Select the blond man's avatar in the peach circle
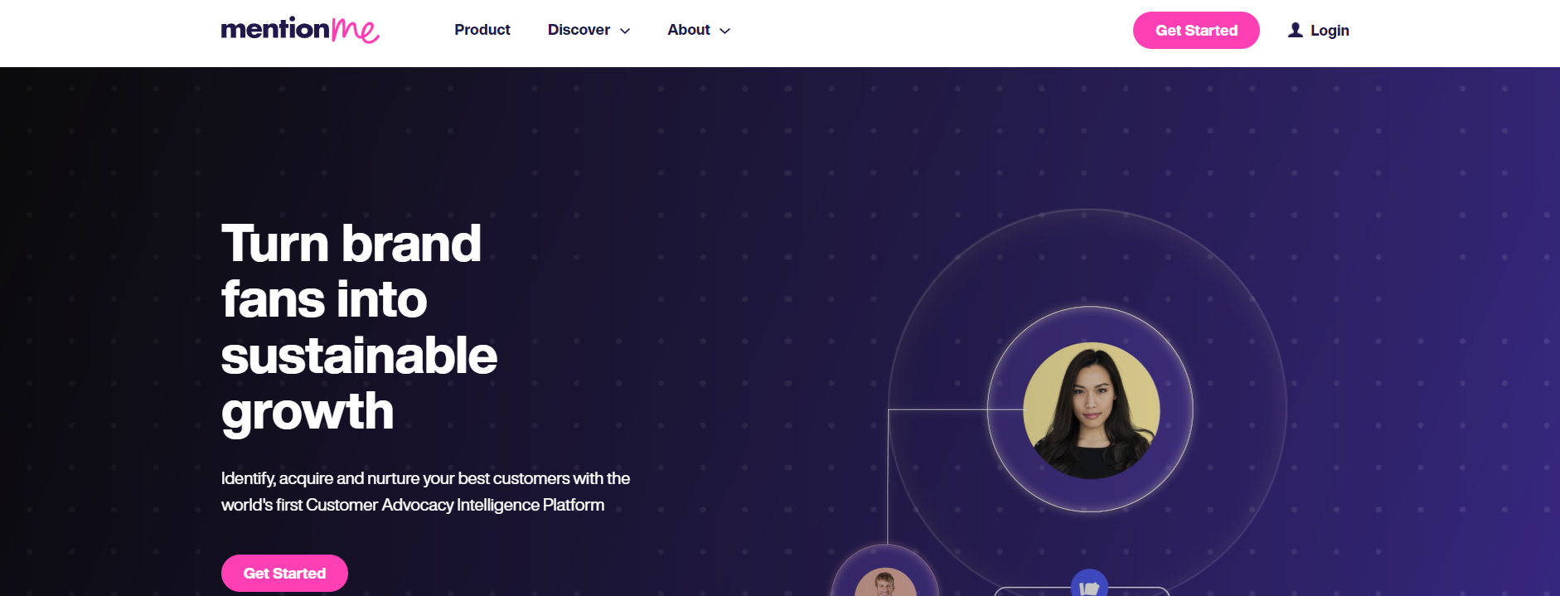The image size is (1560, 596). (885, 583)
